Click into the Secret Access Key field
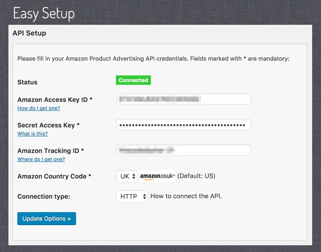321x252 pixels. coord(184,125)
